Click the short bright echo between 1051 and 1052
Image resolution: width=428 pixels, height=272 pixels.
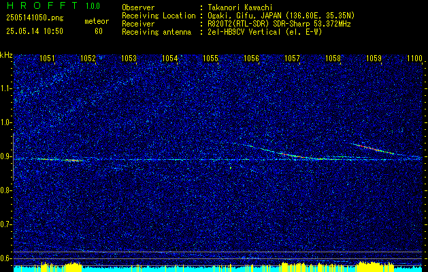(x=72, y=160)
